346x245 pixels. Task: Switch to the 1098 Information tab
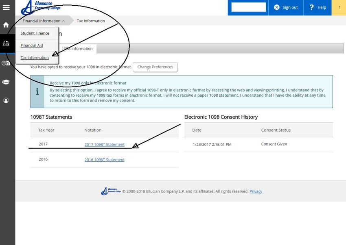(77, 49)
